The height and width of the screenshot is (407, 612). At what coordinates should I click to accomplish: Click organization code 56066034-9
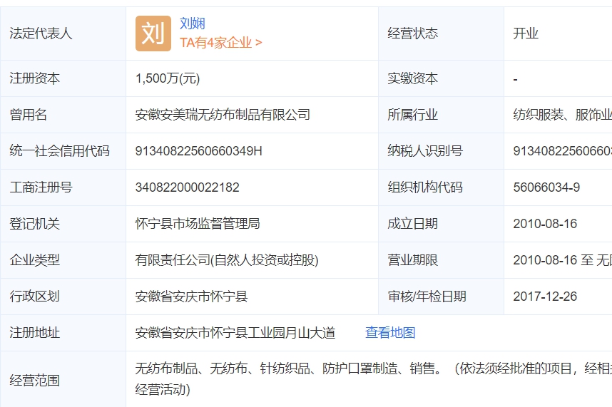click(x=546, y=187)
